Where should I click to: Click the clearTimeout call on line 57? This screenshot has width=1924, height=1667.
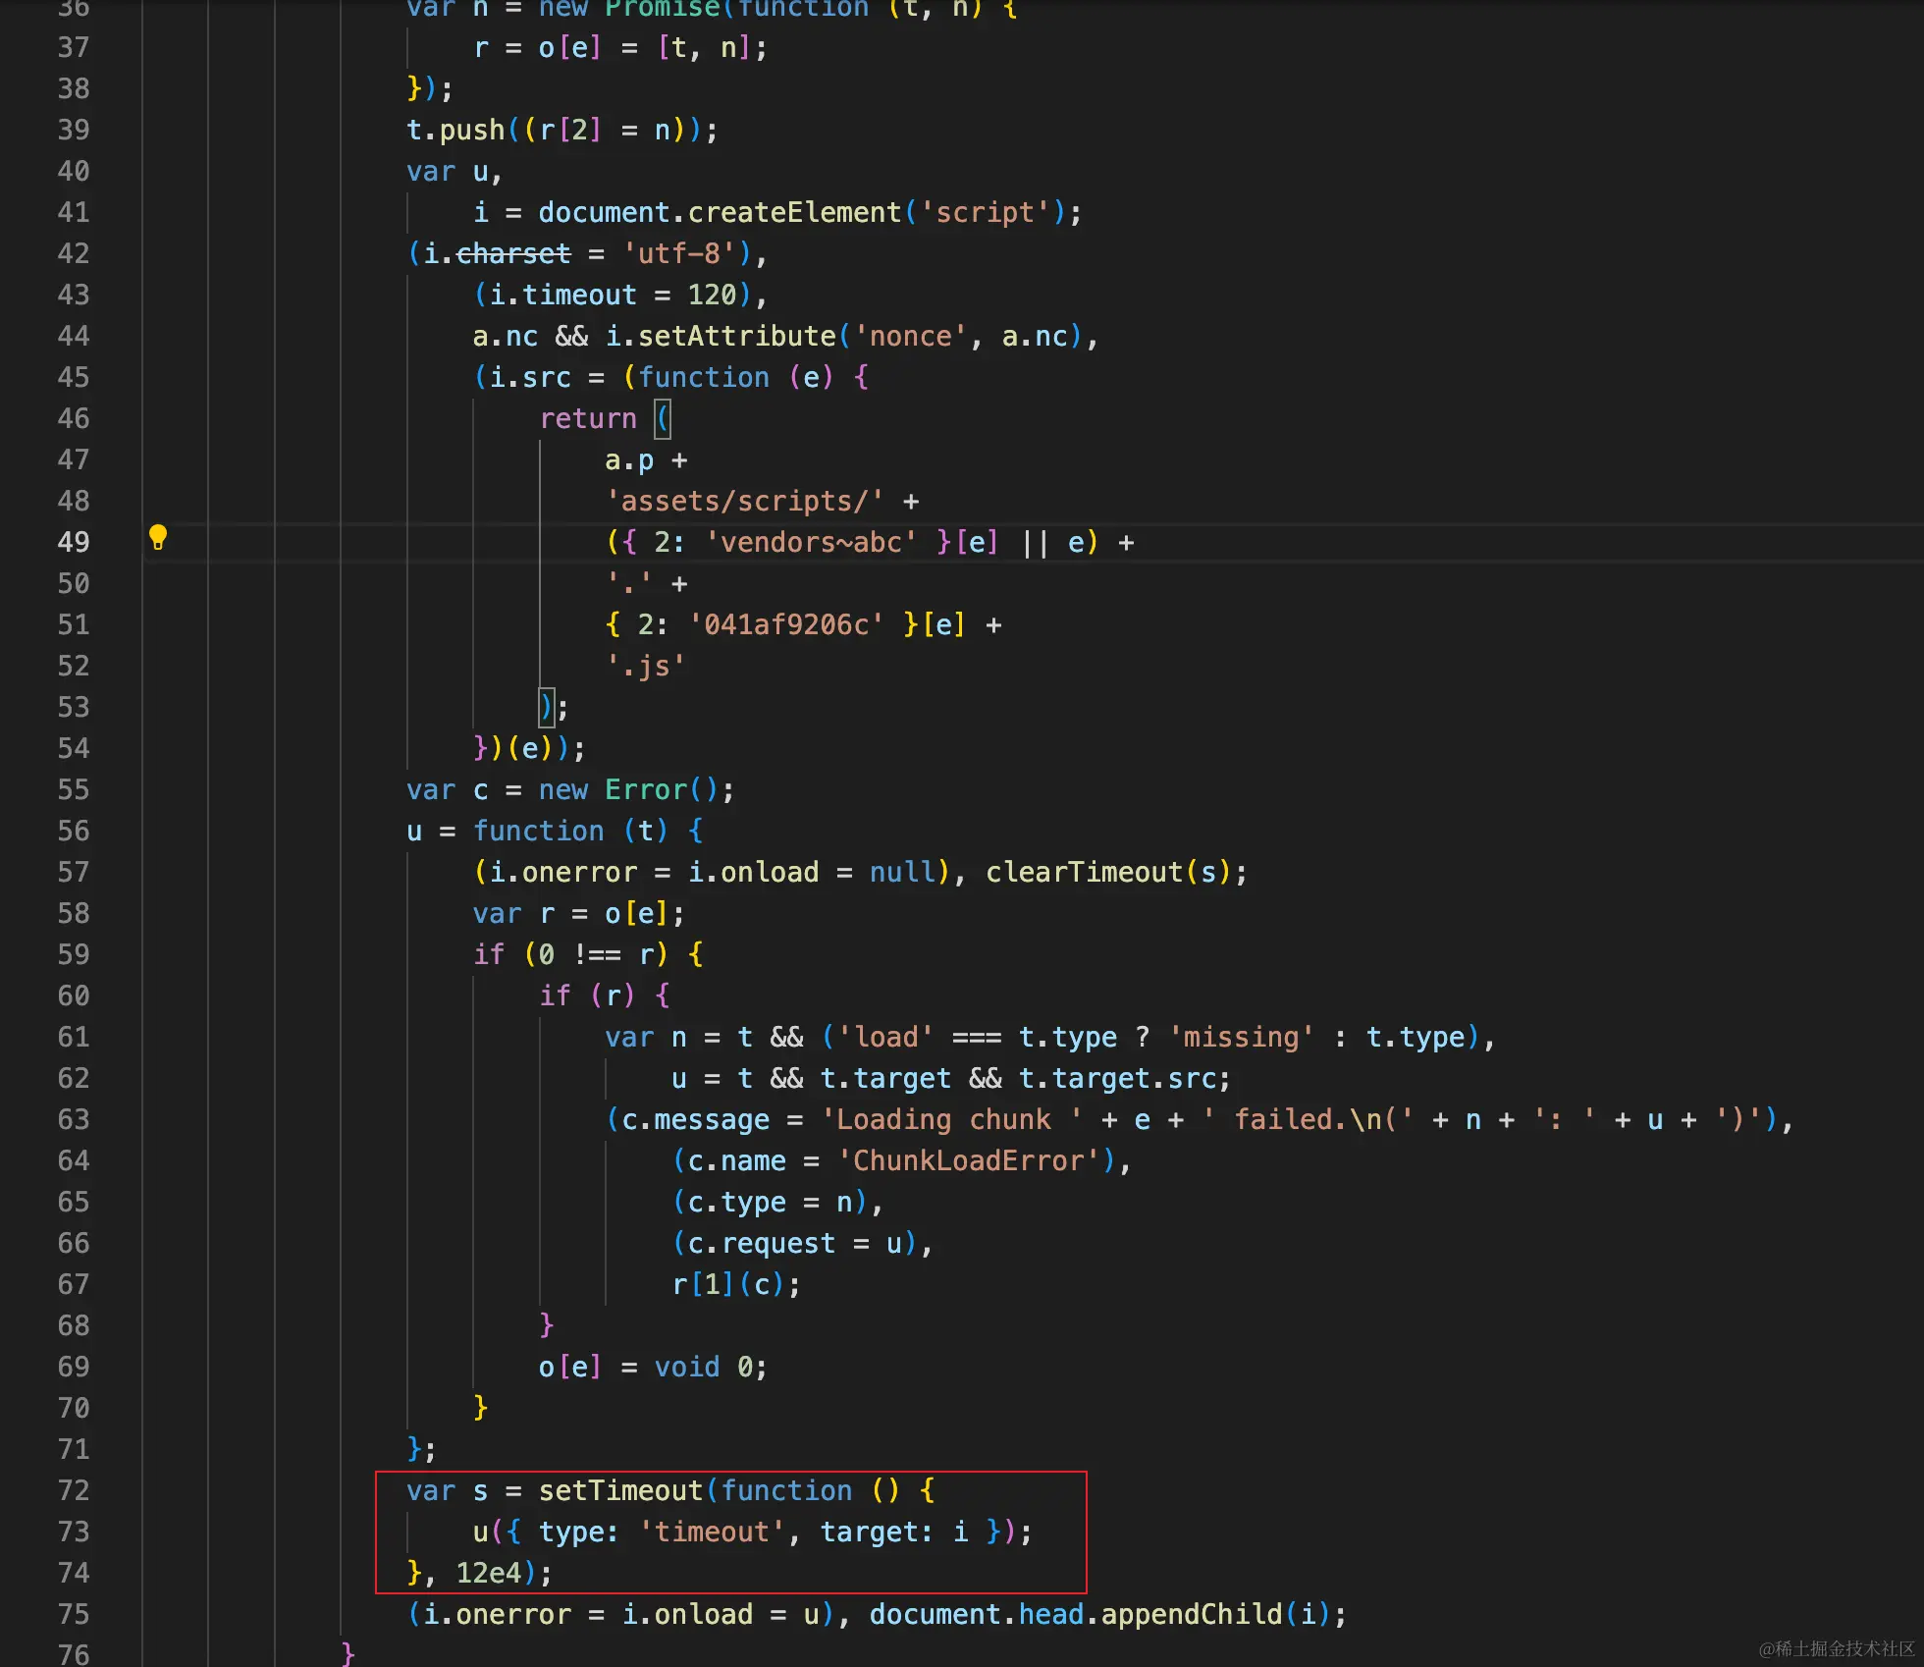coord(1084,872)
